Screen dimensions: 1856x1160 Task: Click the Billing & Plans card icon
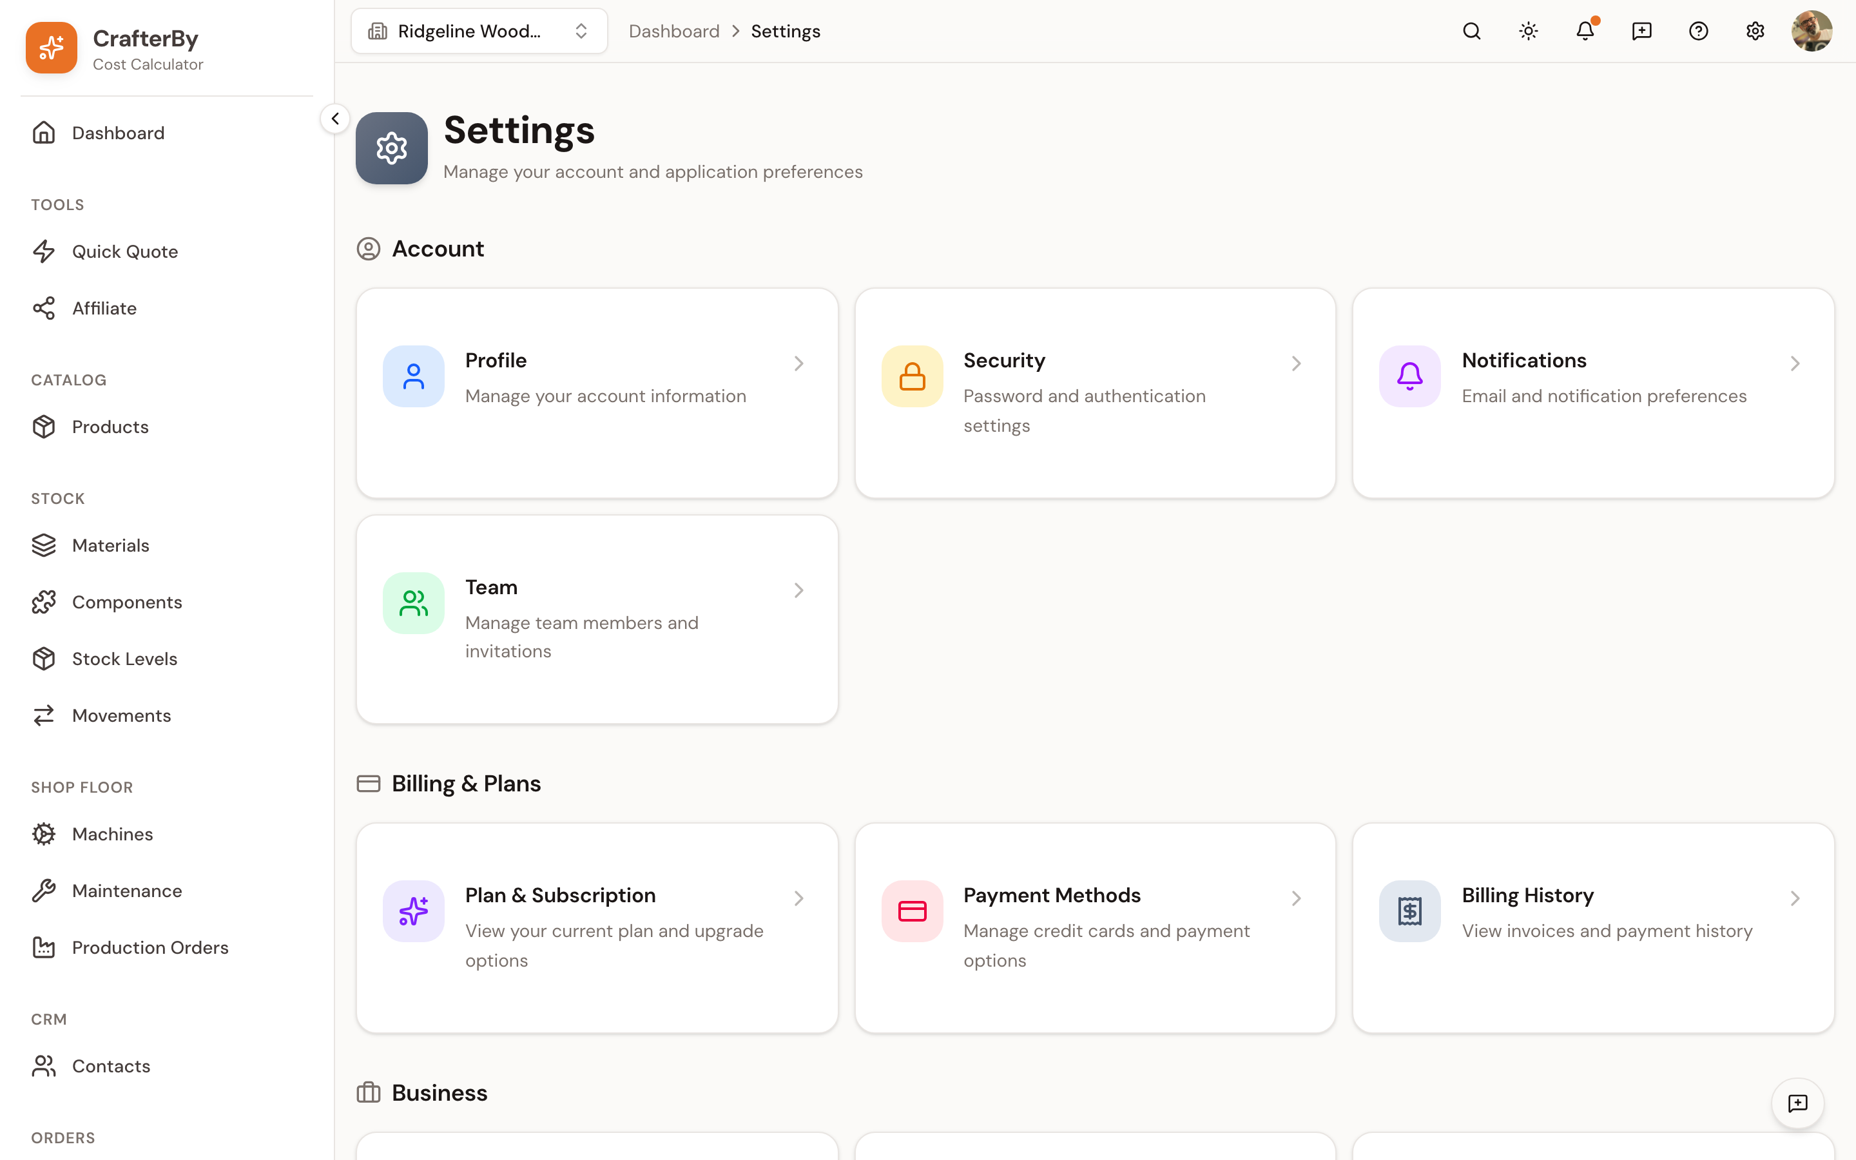(x=368, y=783)
